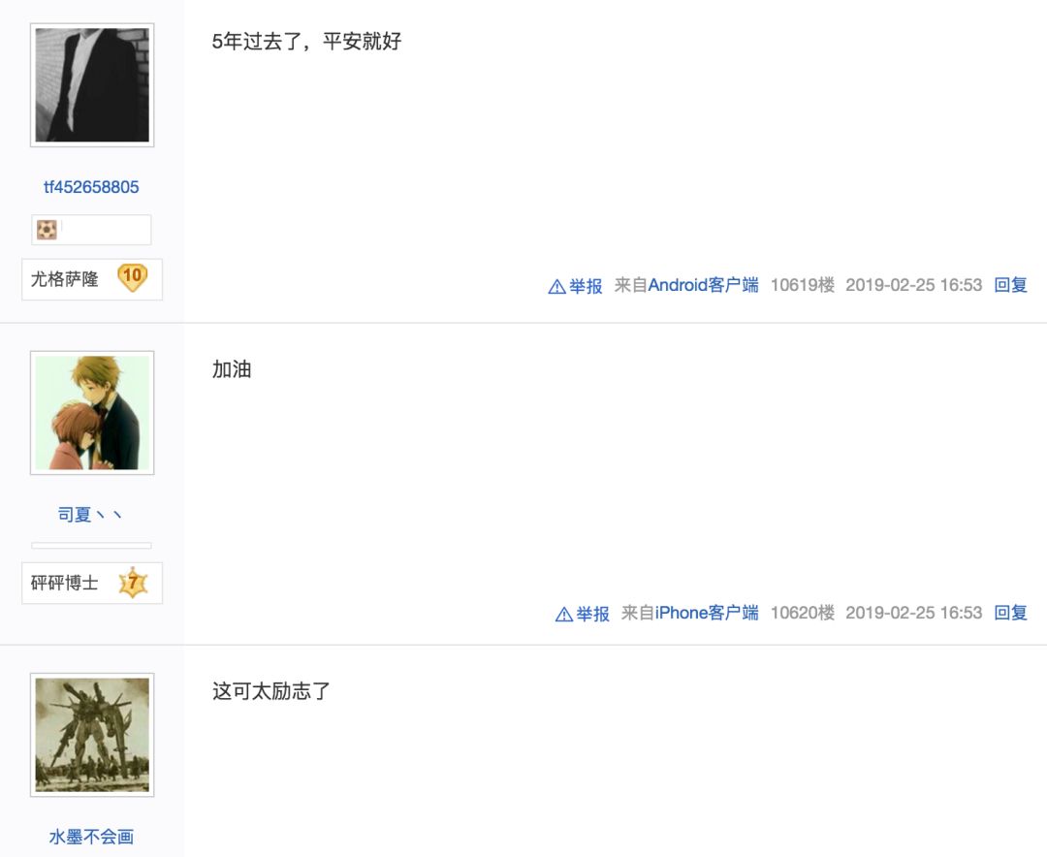The height and width of the screenshot is (857, 1047).
Task: Click 举报 on the 10619楼 post
Action: [x=586, y=286]
